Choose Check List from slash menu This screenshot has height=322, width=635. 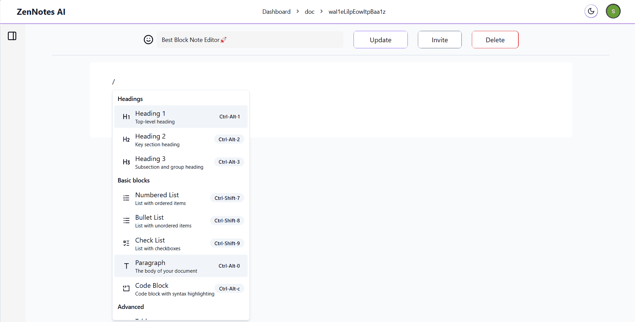(181, 244)
